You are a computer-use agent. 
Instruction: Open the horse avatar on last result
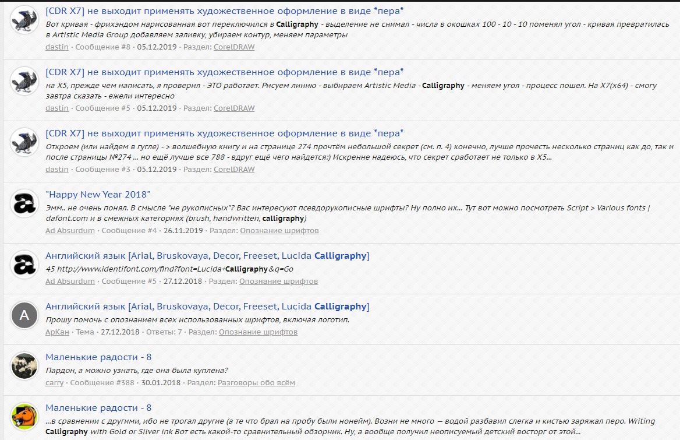[24, 417]
